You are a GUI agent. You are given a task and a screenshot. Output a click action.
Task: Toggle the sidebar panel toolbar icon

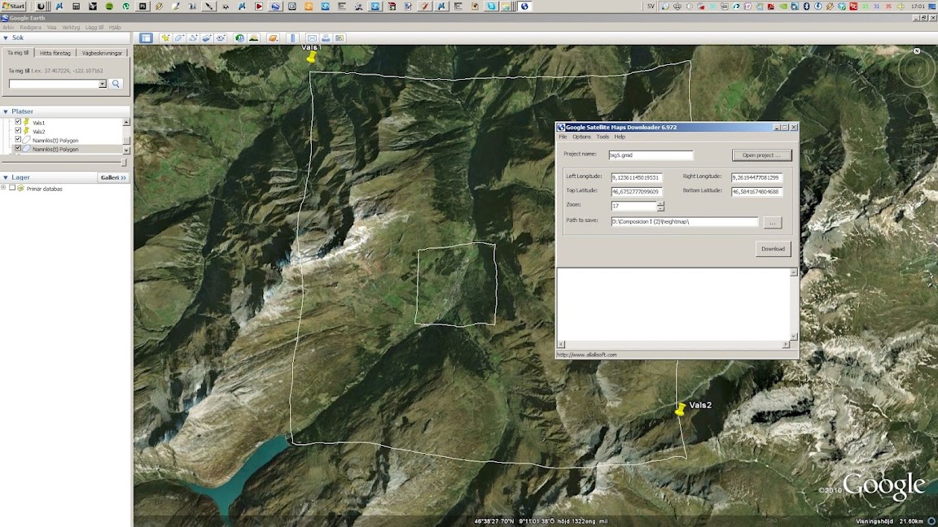pyautogui.click(x=146, y=37)
